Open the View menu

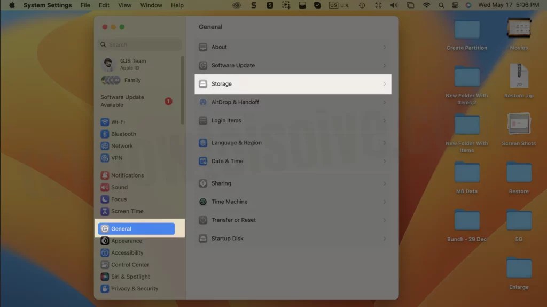coord(124,5)
